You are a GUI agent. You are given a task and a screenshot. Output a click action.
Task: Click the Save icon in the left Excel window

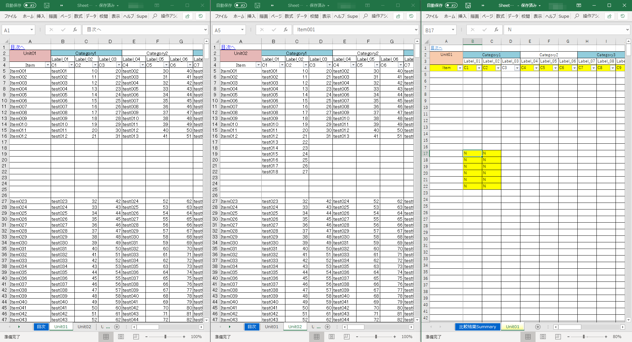47,6
